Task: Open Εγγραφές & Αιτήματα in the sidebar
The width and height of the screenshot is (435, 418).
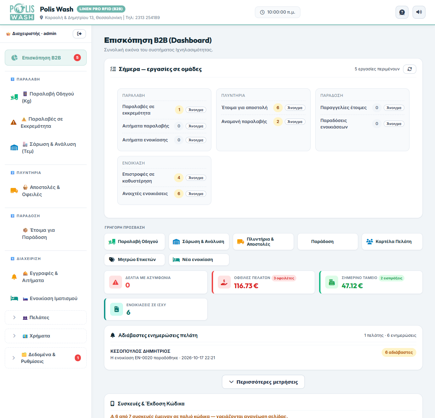Action: coord(46,277)
